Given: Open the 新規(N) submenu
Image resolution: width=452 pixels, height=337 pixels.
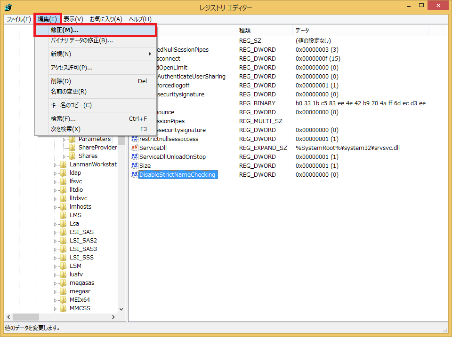Looking at the screenshot, I should (x=95, y=54).
